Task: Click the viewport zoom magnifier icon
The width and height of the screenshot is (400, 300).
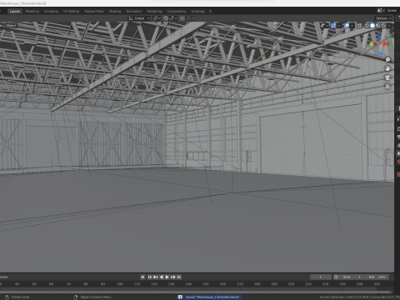Action: pyautogui.click(x=387, y=60)
